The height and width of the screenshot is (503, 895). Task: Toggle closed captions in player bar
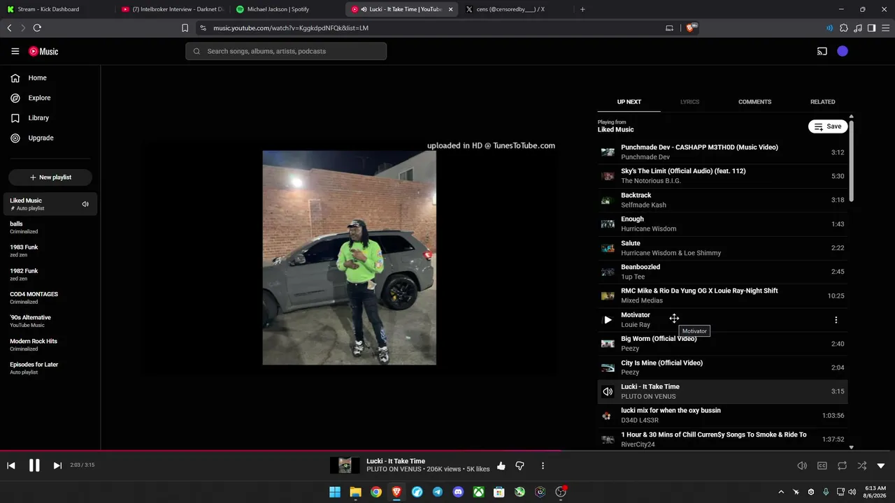tap(822, 466)
